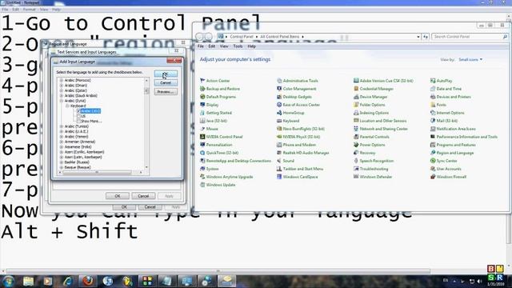Expand the Arabic (Morocco) tree node

62,80
